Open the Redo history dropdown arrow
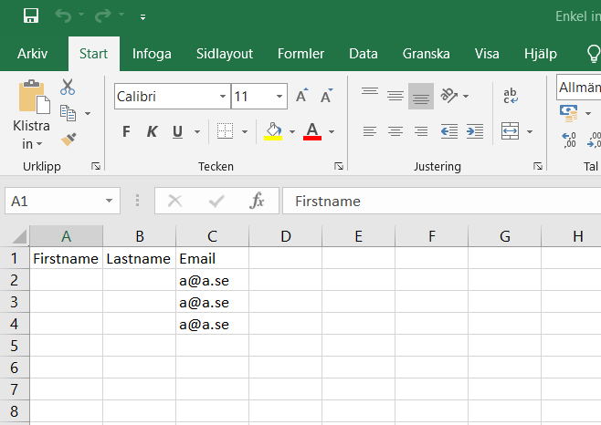The image size is (601, 425). point(121,15)
